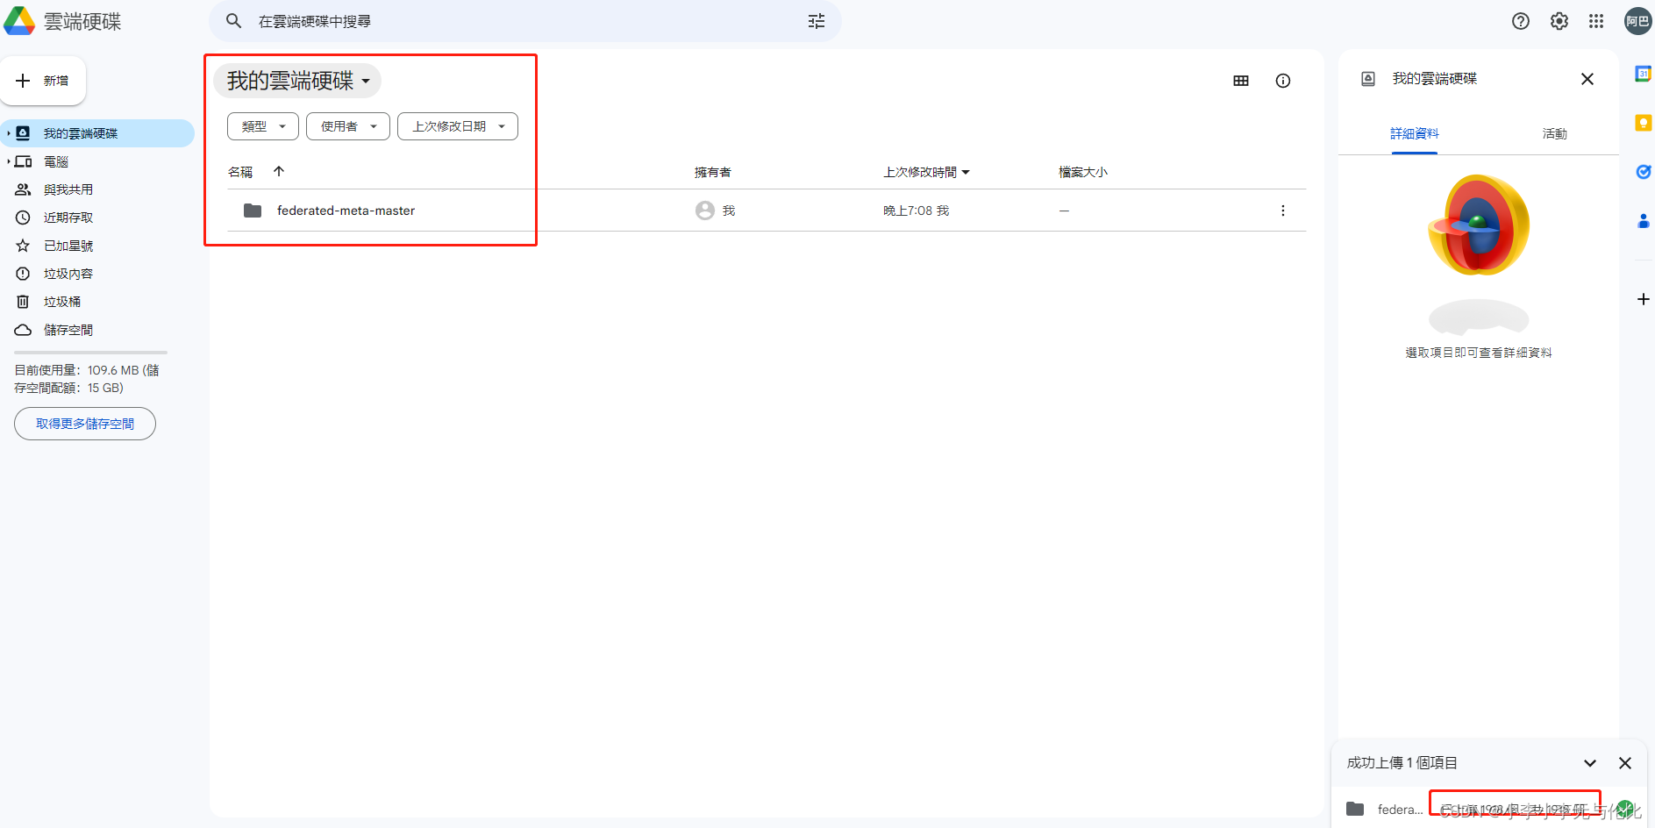Viewport: 1655px width, 828px height.
Task: Open the 類型 filter dropdown
Action: coord(262,125)
